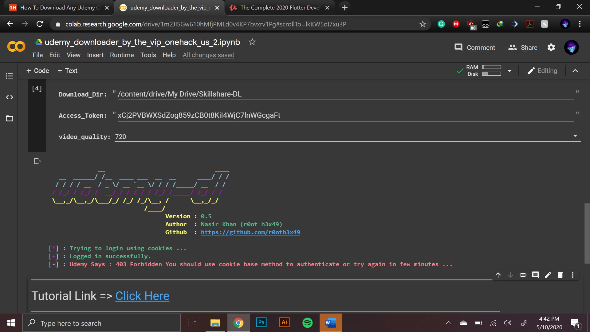Open the Runtime menu
This screenshot has width=590, height=332.
point(122,55)
